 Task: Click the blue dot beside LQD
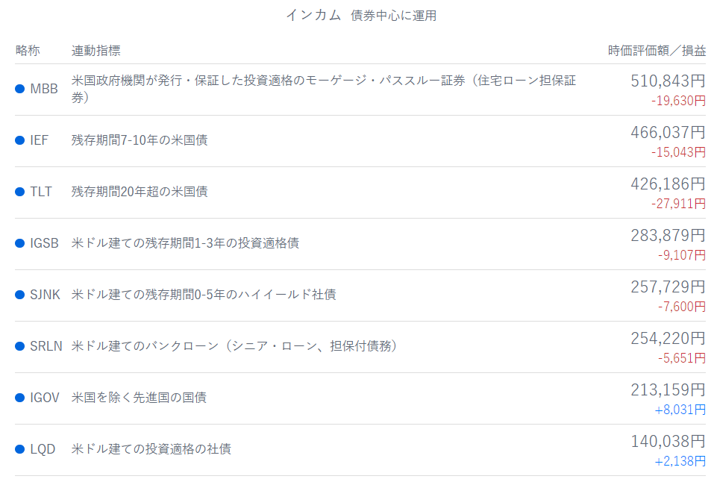pyautogui.click(x=20, y=449)
